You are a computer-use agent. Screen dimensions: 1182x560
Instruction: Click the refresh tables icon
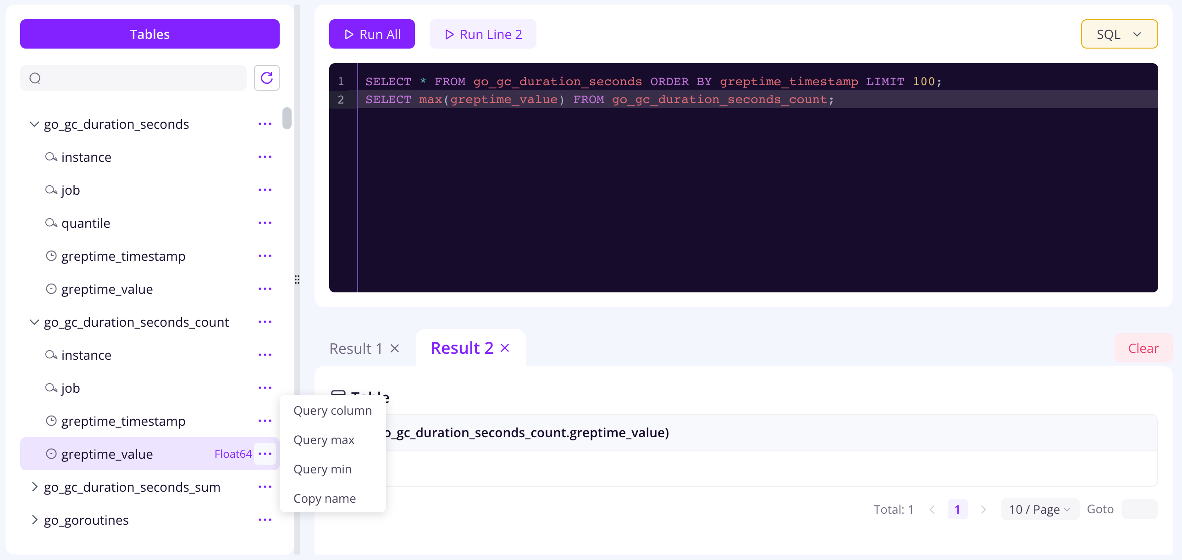click(266, 78)
